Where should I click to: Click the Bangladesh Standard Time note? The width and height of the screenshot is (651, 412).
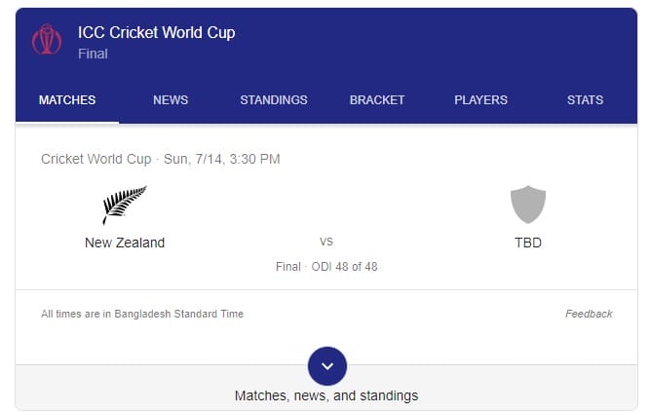142,314
